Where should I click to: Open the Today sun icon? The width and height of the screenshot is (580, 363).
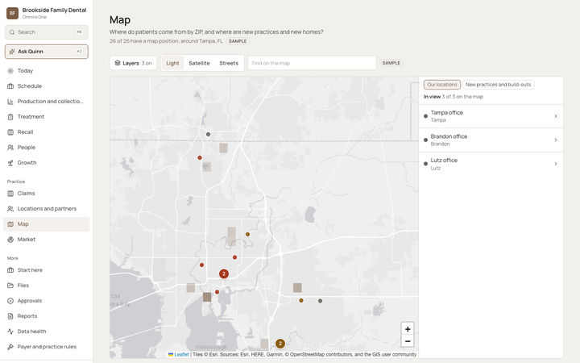coord(10,71)
